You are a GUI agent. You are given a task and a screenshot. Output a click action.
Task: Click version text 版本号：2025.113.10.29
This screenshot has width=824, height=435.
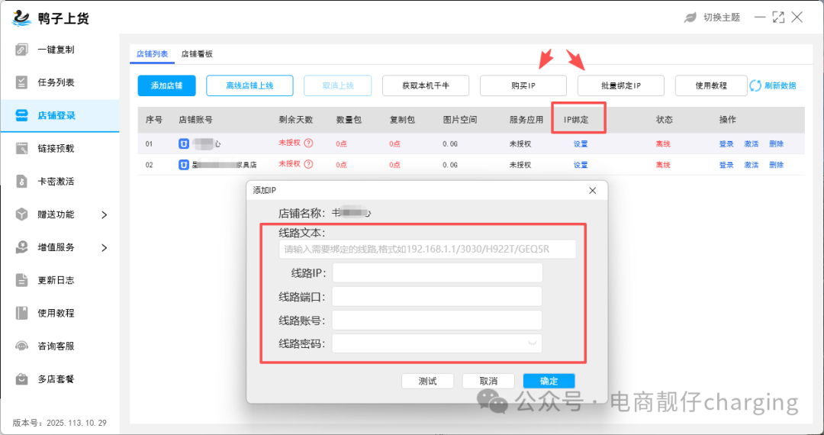[60, 423]
